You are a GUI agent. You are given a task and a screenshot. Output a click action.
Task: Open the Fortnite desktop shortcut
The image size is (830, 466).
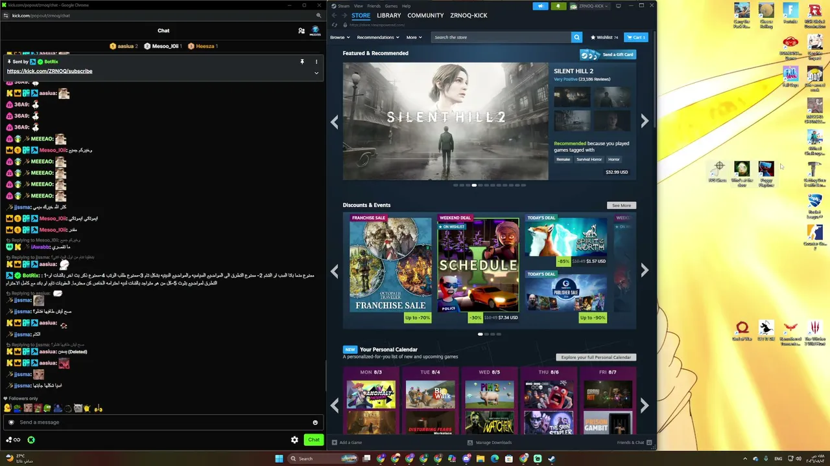pos(790,13)
